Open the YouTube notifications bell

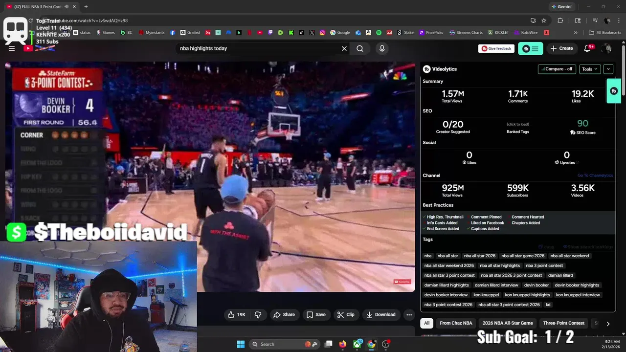588,48
